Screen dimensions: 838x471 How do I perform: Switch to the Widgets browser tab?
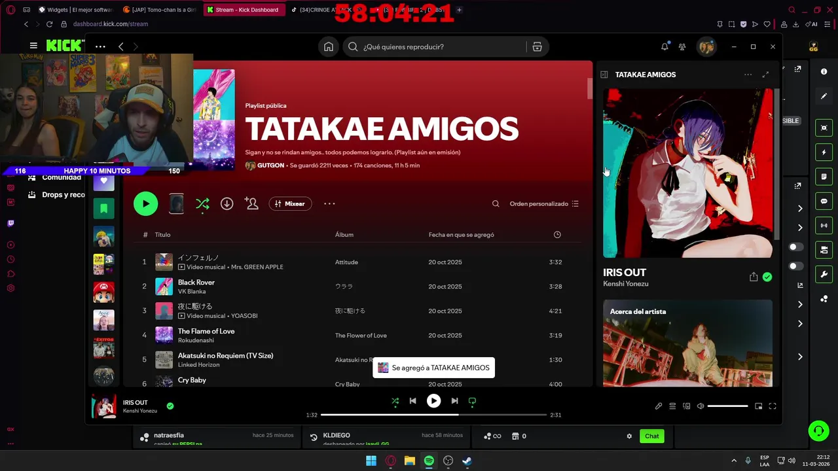pyautogui.click(x=76, y=10)
